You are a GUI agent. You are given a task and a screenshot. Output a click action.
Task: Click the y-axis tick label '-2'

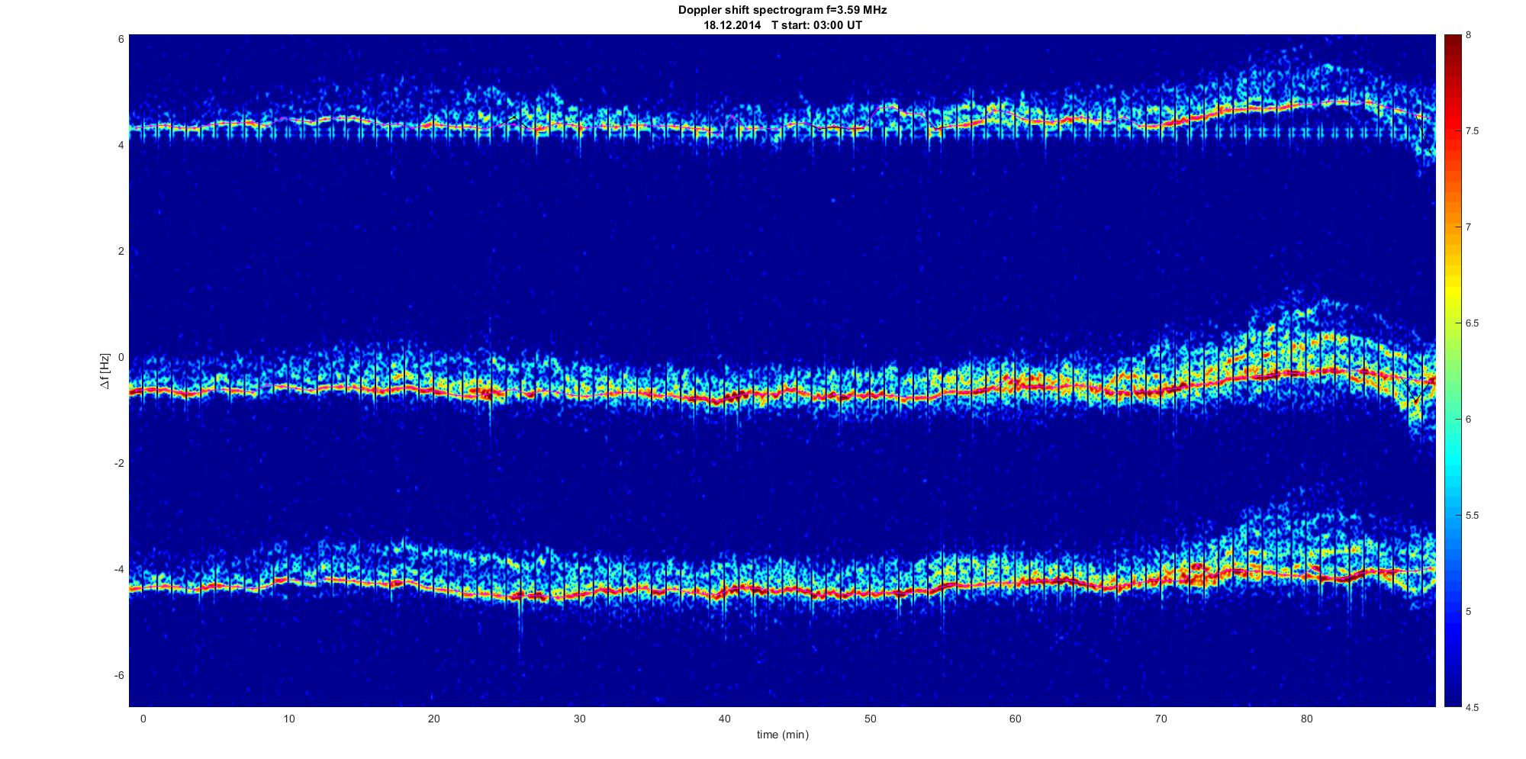click(x=119, y=463)
